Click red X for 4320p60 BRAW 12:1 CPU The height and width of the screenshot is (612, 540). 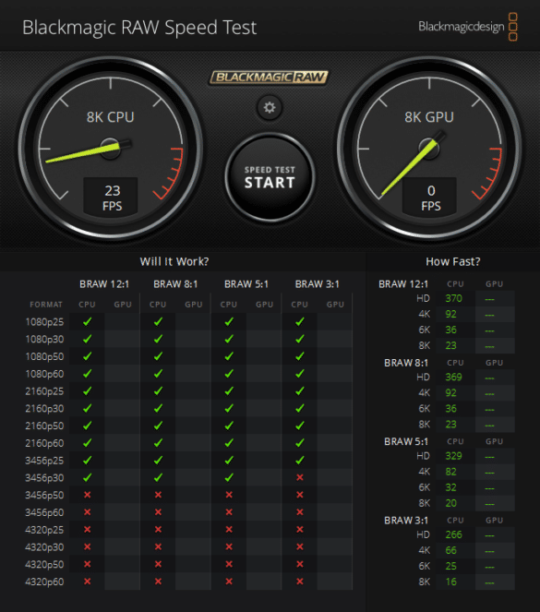point(88,582)
